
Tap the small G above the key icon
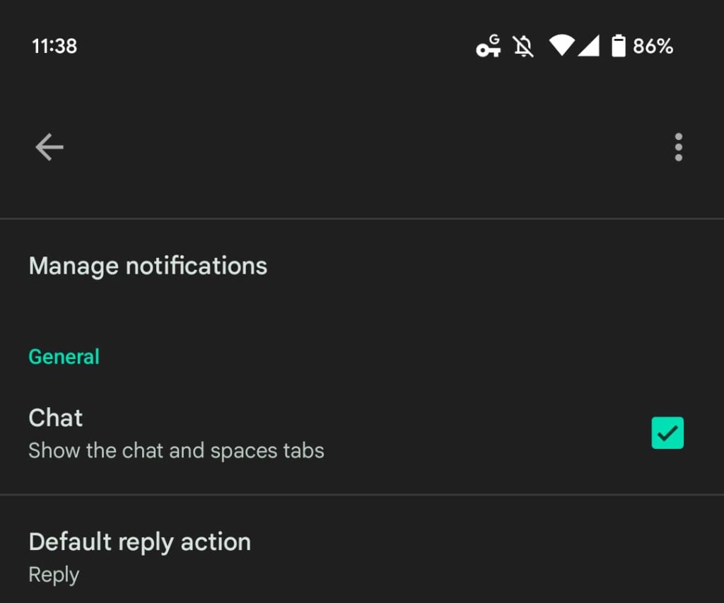494,38
